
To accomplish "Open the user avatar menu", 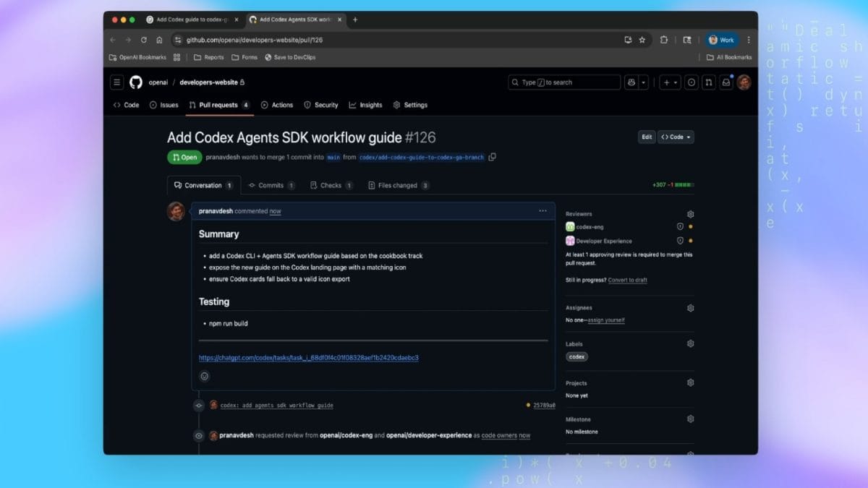I will click(x=744, y=82).
